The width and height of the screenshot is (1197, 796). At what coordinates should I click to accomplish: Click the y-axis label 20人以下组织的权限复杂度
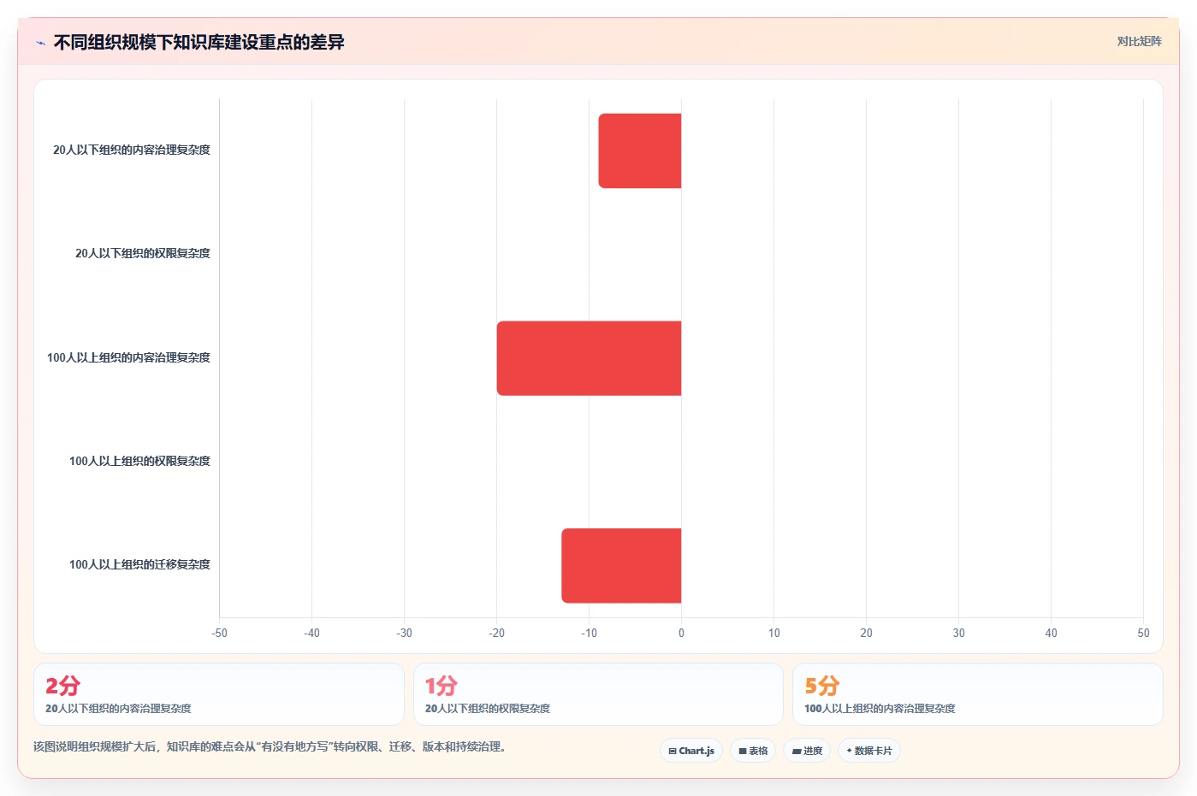click(143, 253)
